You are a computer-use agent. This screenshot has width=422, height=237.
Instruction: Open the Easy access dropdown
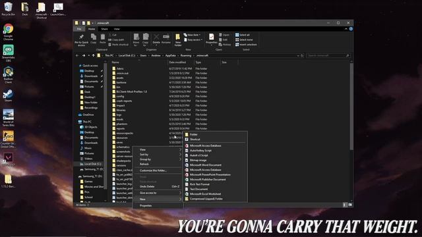193,39
